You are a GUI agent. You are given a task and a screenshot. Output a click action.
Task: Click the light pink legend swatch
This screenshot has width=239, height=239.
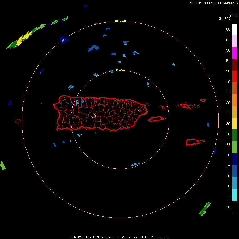click(234, 41)
